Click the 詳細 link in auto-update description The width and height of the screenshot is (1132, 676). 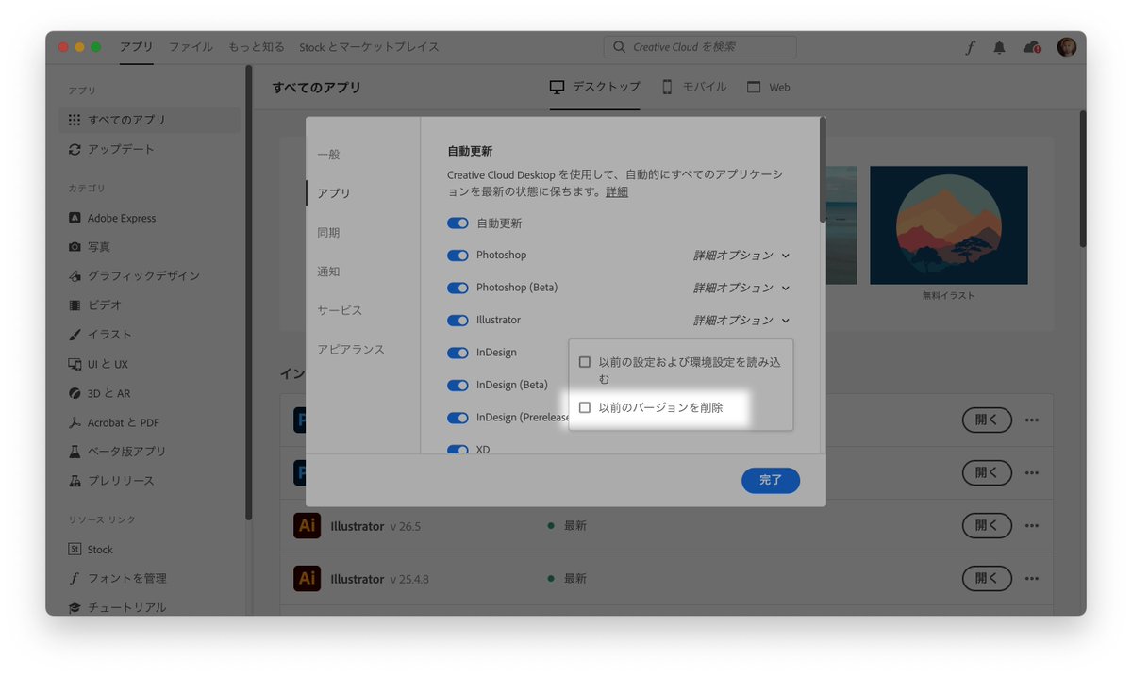(617, 191)
